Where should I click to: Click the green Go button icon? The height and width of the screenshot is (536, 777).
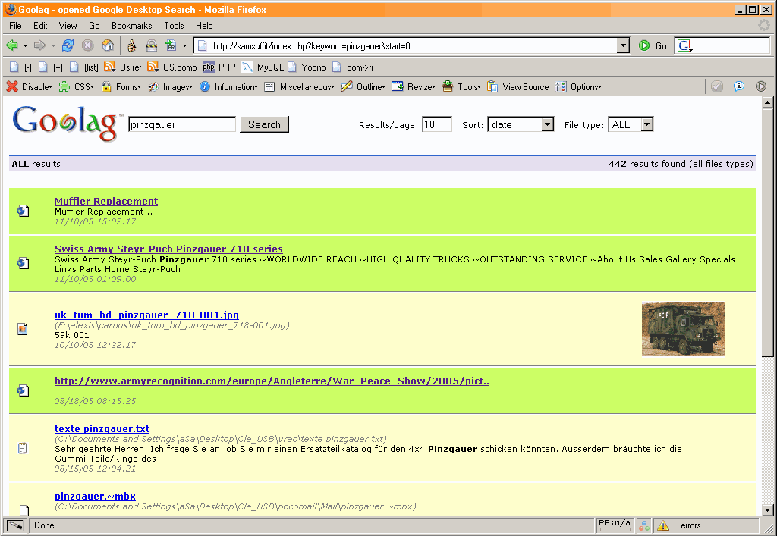pos(643,45)
